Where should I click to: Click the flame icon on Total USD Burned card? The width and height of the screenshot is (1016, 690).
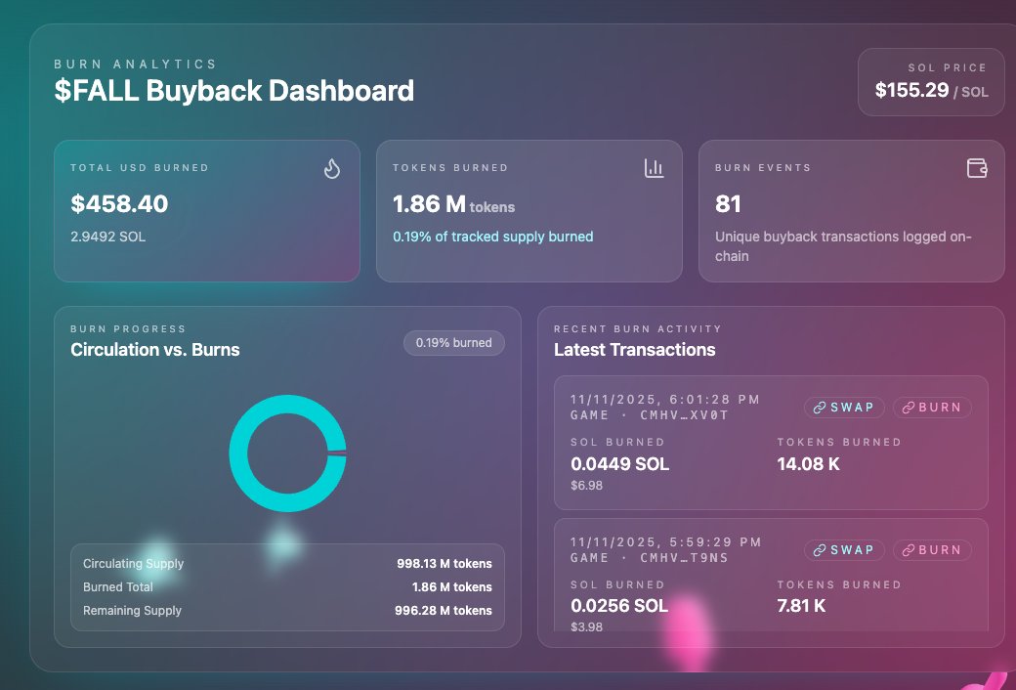[x=331, y=168]
